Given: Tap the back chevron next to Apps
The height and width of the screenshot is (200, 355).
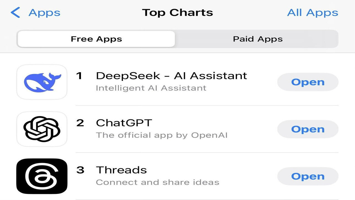Looking at the screenshot, I should pos(16,12).
